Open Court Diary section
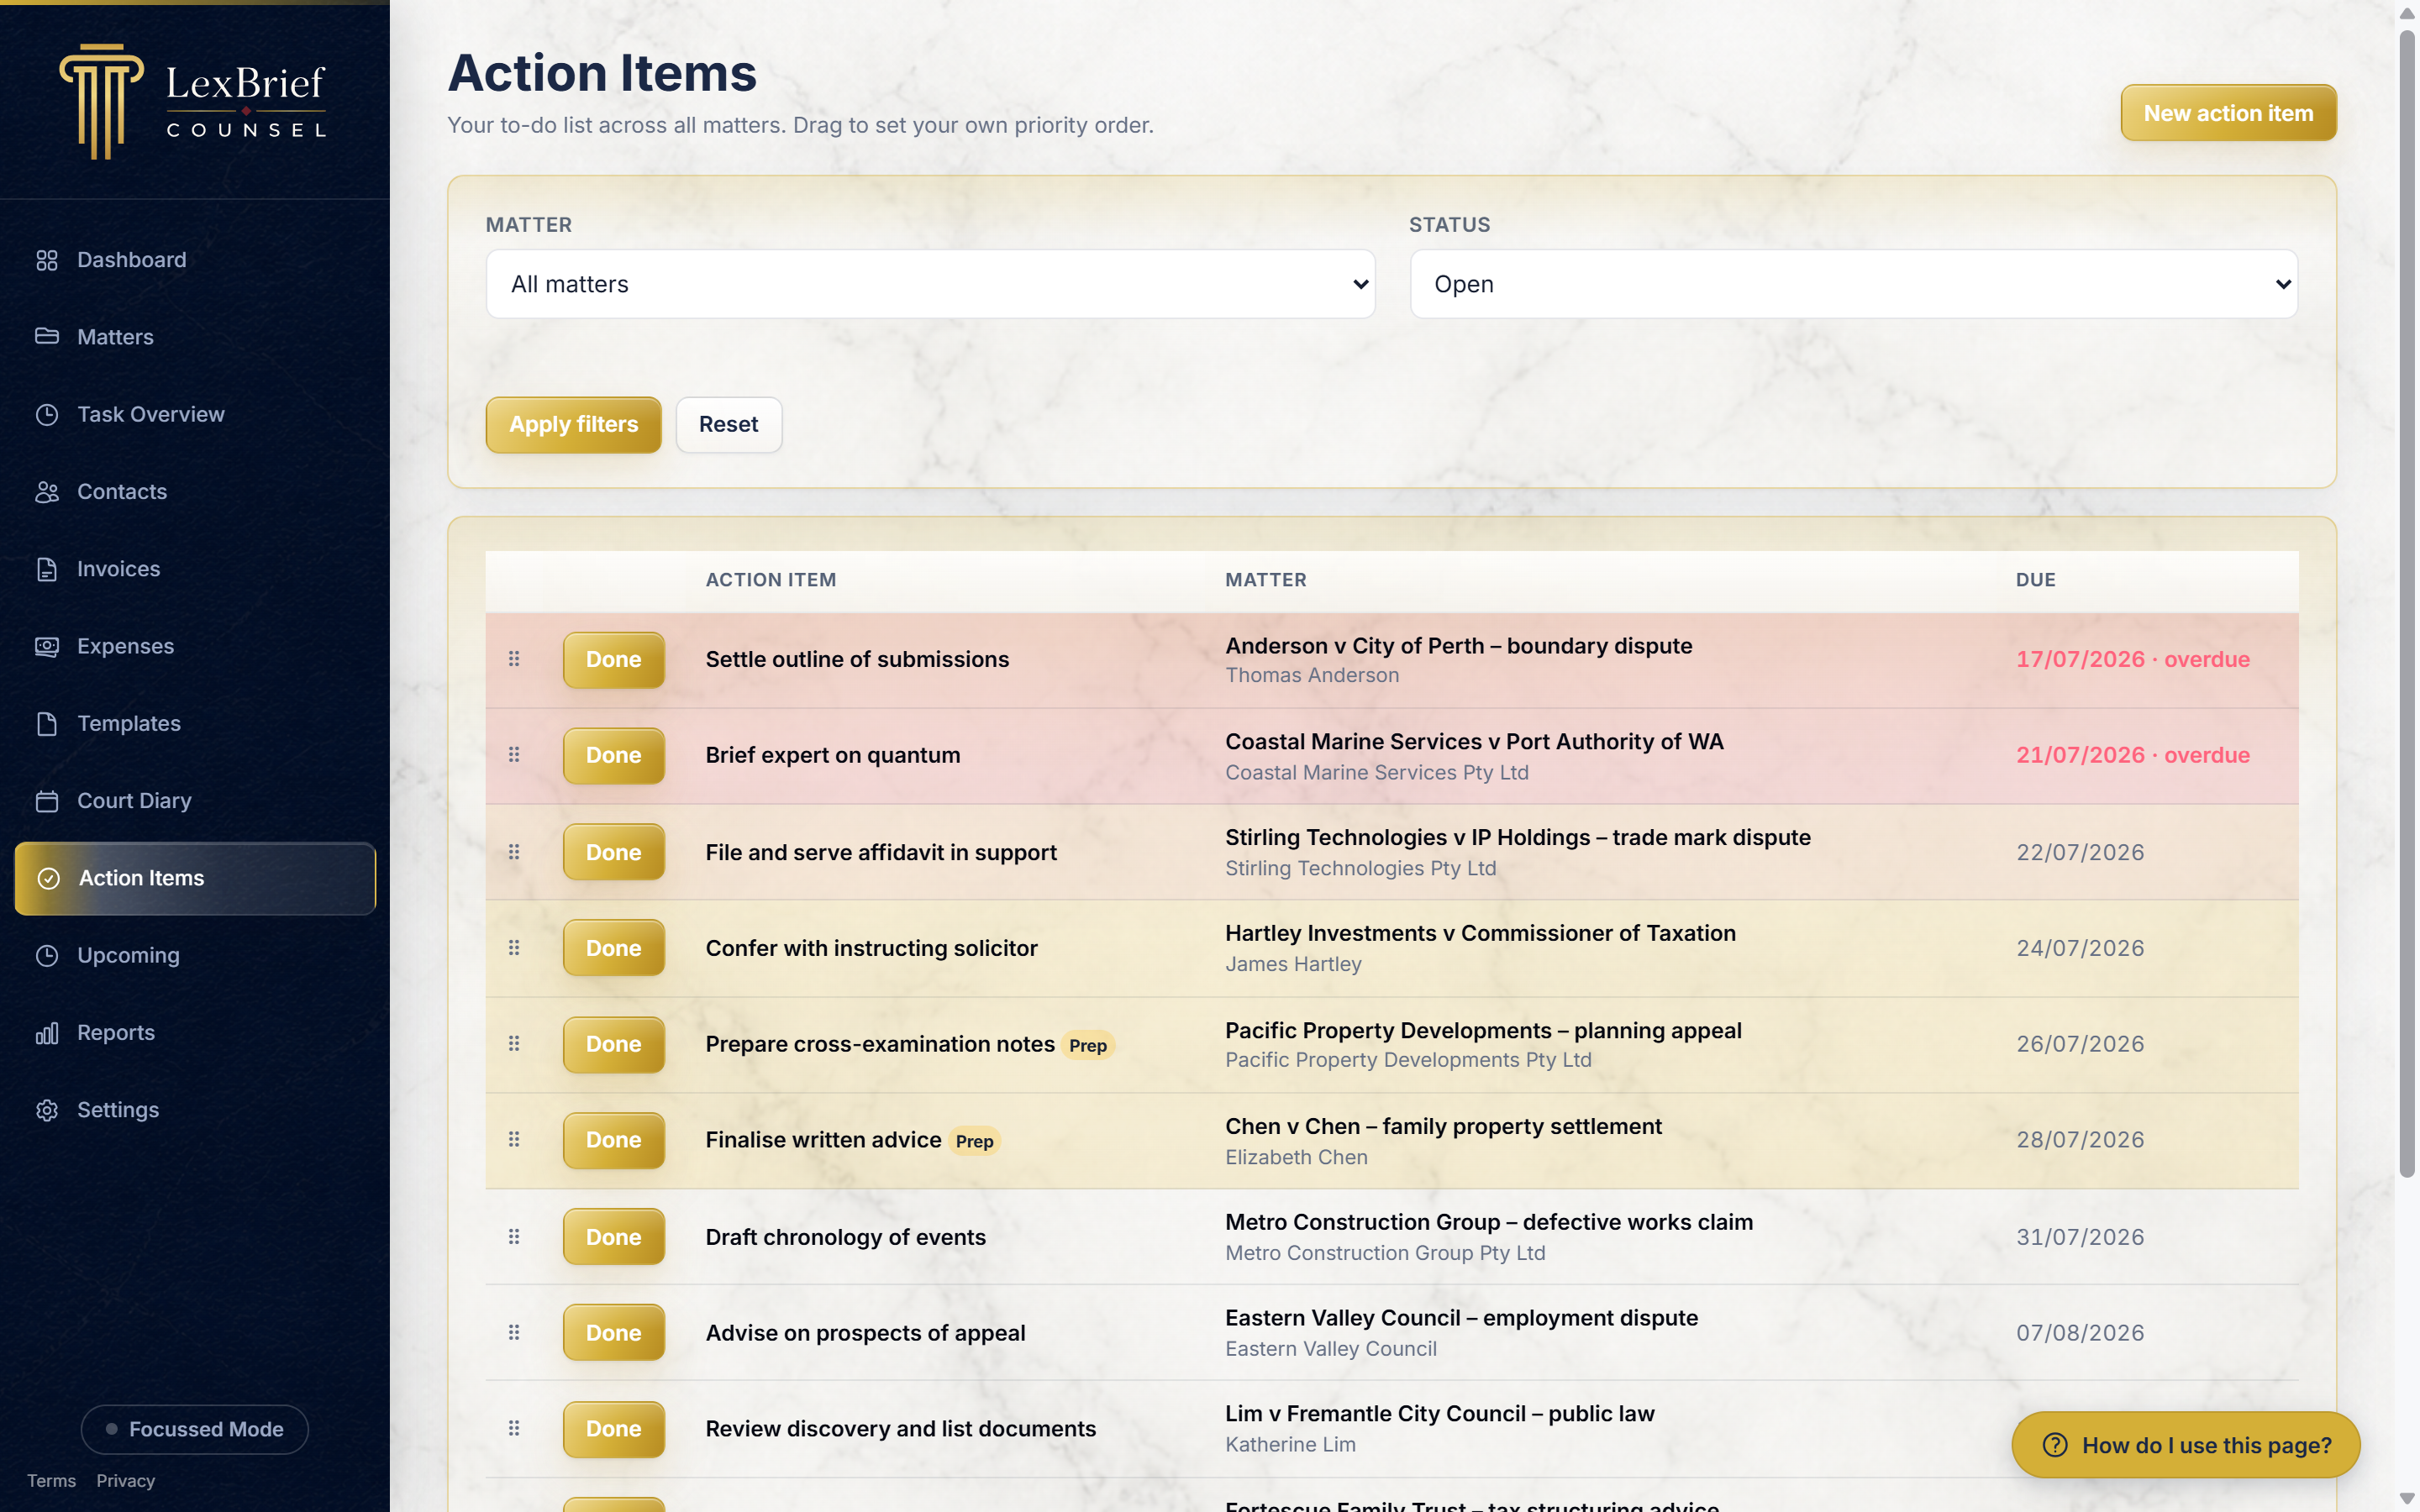2420x1512 pixels. point(195,801)
